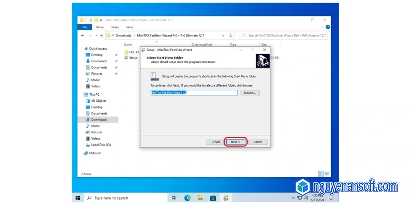
Task: Click the Explorer forward navigation arrow
Action: click(x=90, y=36)
